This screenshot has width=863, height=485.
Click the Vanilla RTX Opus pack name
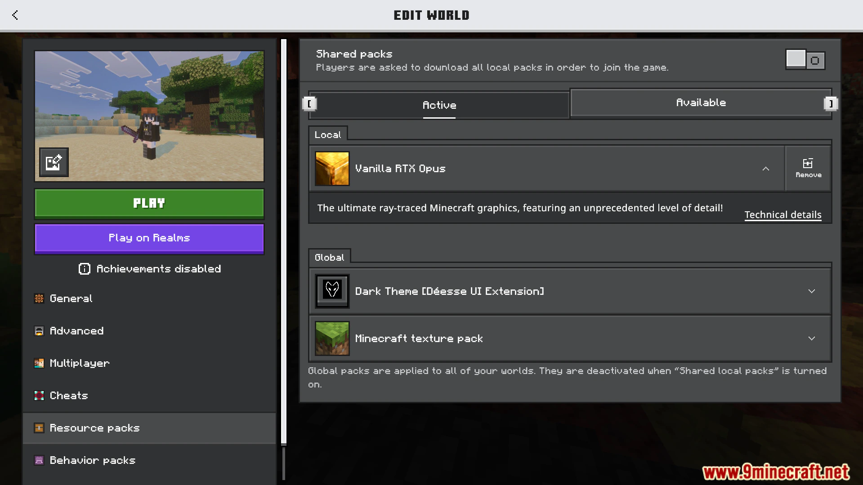[400, 169]
